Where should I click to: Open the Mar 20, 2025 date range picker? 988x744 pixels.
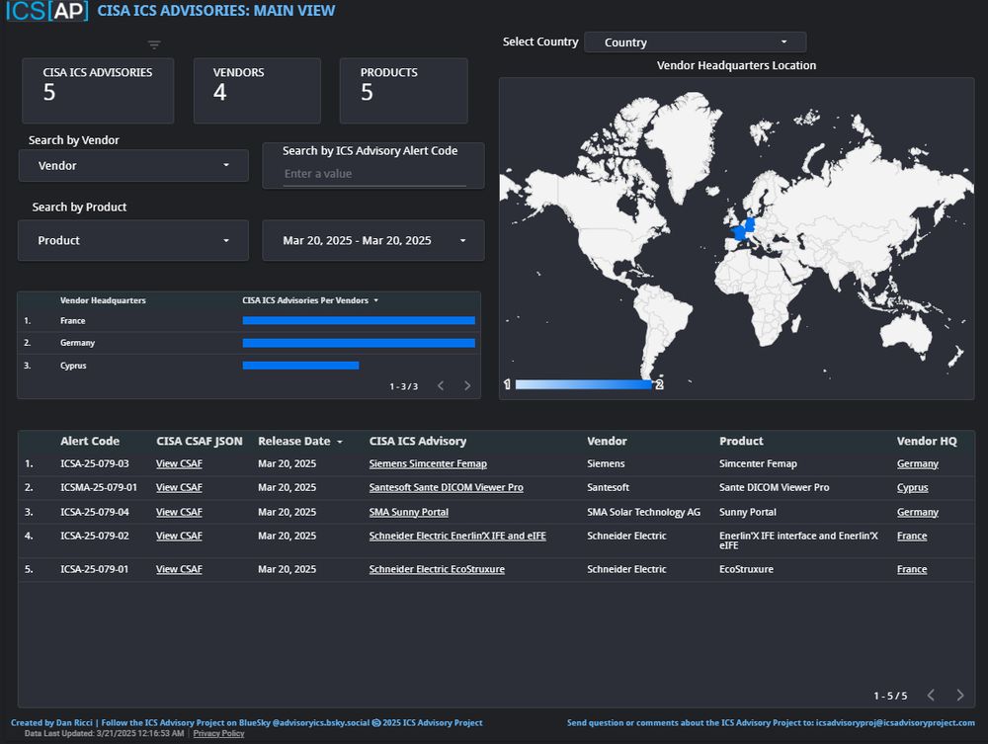(x=372, y=241)
